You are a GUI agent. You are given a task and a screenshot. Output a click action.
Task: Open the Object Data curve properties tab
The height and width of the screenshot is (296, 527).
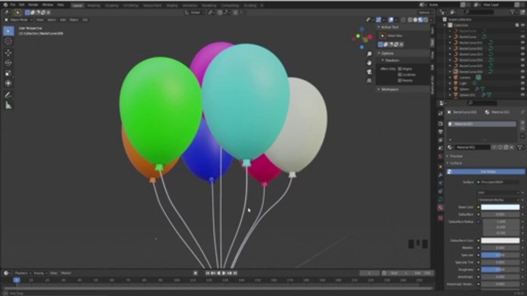(x=440, y=199)
